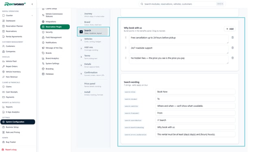Edit the Free cancellation bullet text box
Screen dimensions: 272x152
[x=179, y=39]
